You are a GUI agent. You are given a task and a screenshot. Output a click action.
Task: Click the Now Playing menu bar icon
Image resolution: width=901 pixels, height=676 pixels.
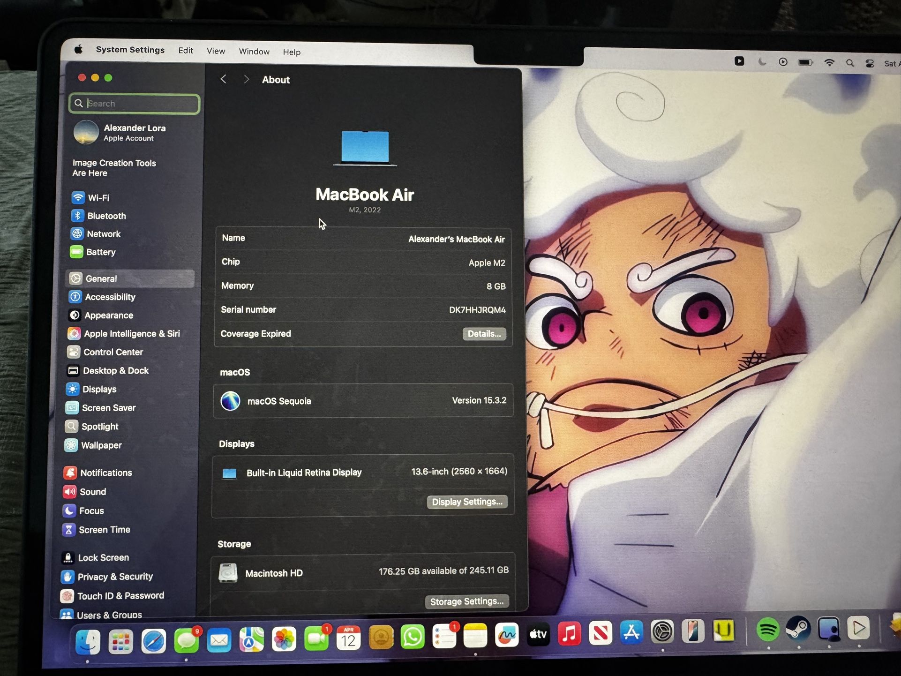pyautogui.click(x=783, y=62)
